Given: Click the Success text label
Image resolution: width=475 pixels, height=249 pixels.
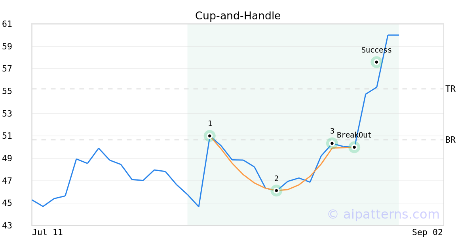Looking at the screenshot, I should point(376,50).
